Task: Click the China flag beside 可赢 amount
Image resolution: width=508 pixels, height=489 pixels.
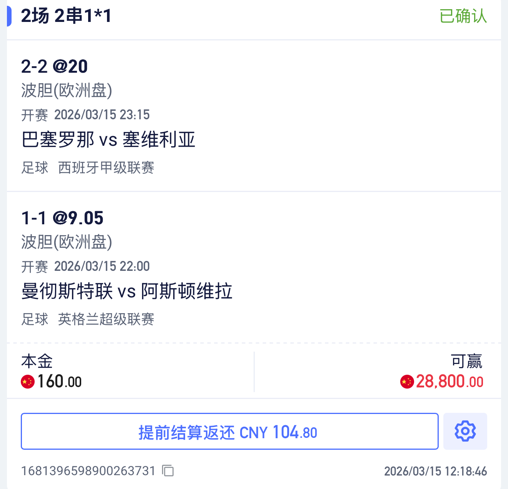Action: pos(407,382)
